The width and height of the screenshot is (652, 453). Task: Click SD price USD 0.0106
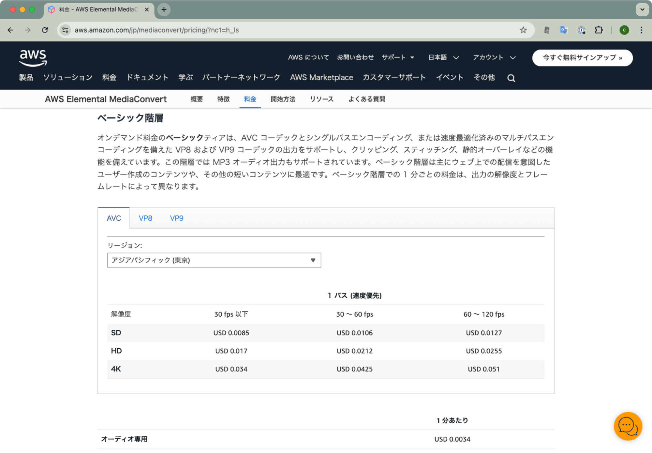coord(355,333)
